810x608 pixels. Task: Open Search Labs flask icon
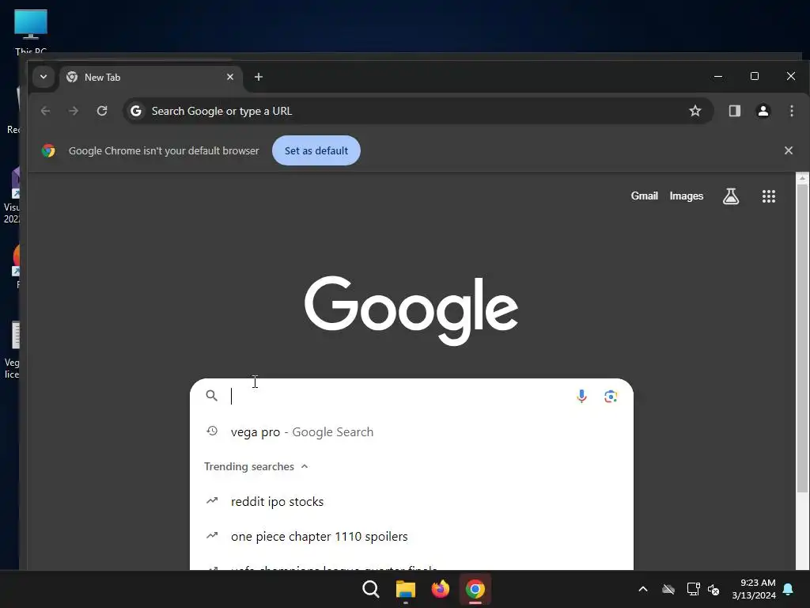coord(730,196)
